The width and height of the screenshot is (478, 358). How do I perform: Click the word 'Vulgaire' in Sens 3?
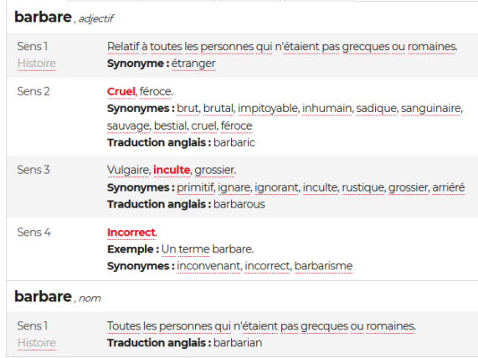128,171
